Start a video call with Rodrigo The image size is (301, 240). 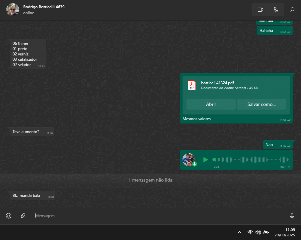pos(260,10)
